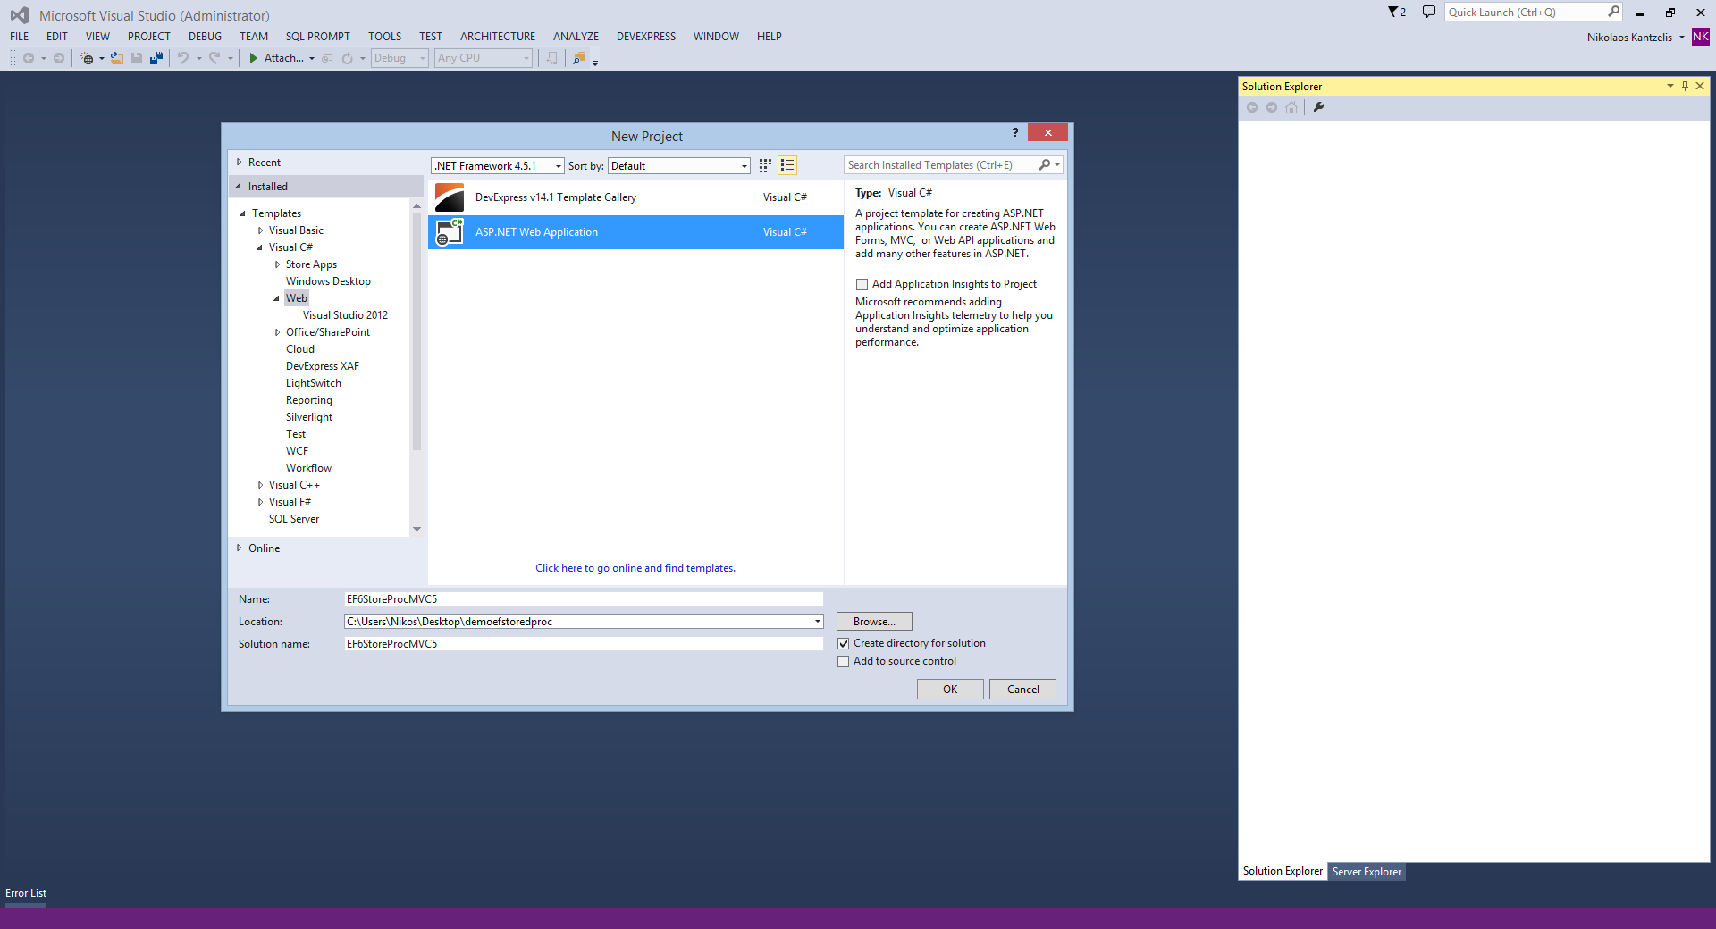Select SQL Server in the template tree
Screen dimensions: 1716x929
pyautogui.click(x=294, y=519)
